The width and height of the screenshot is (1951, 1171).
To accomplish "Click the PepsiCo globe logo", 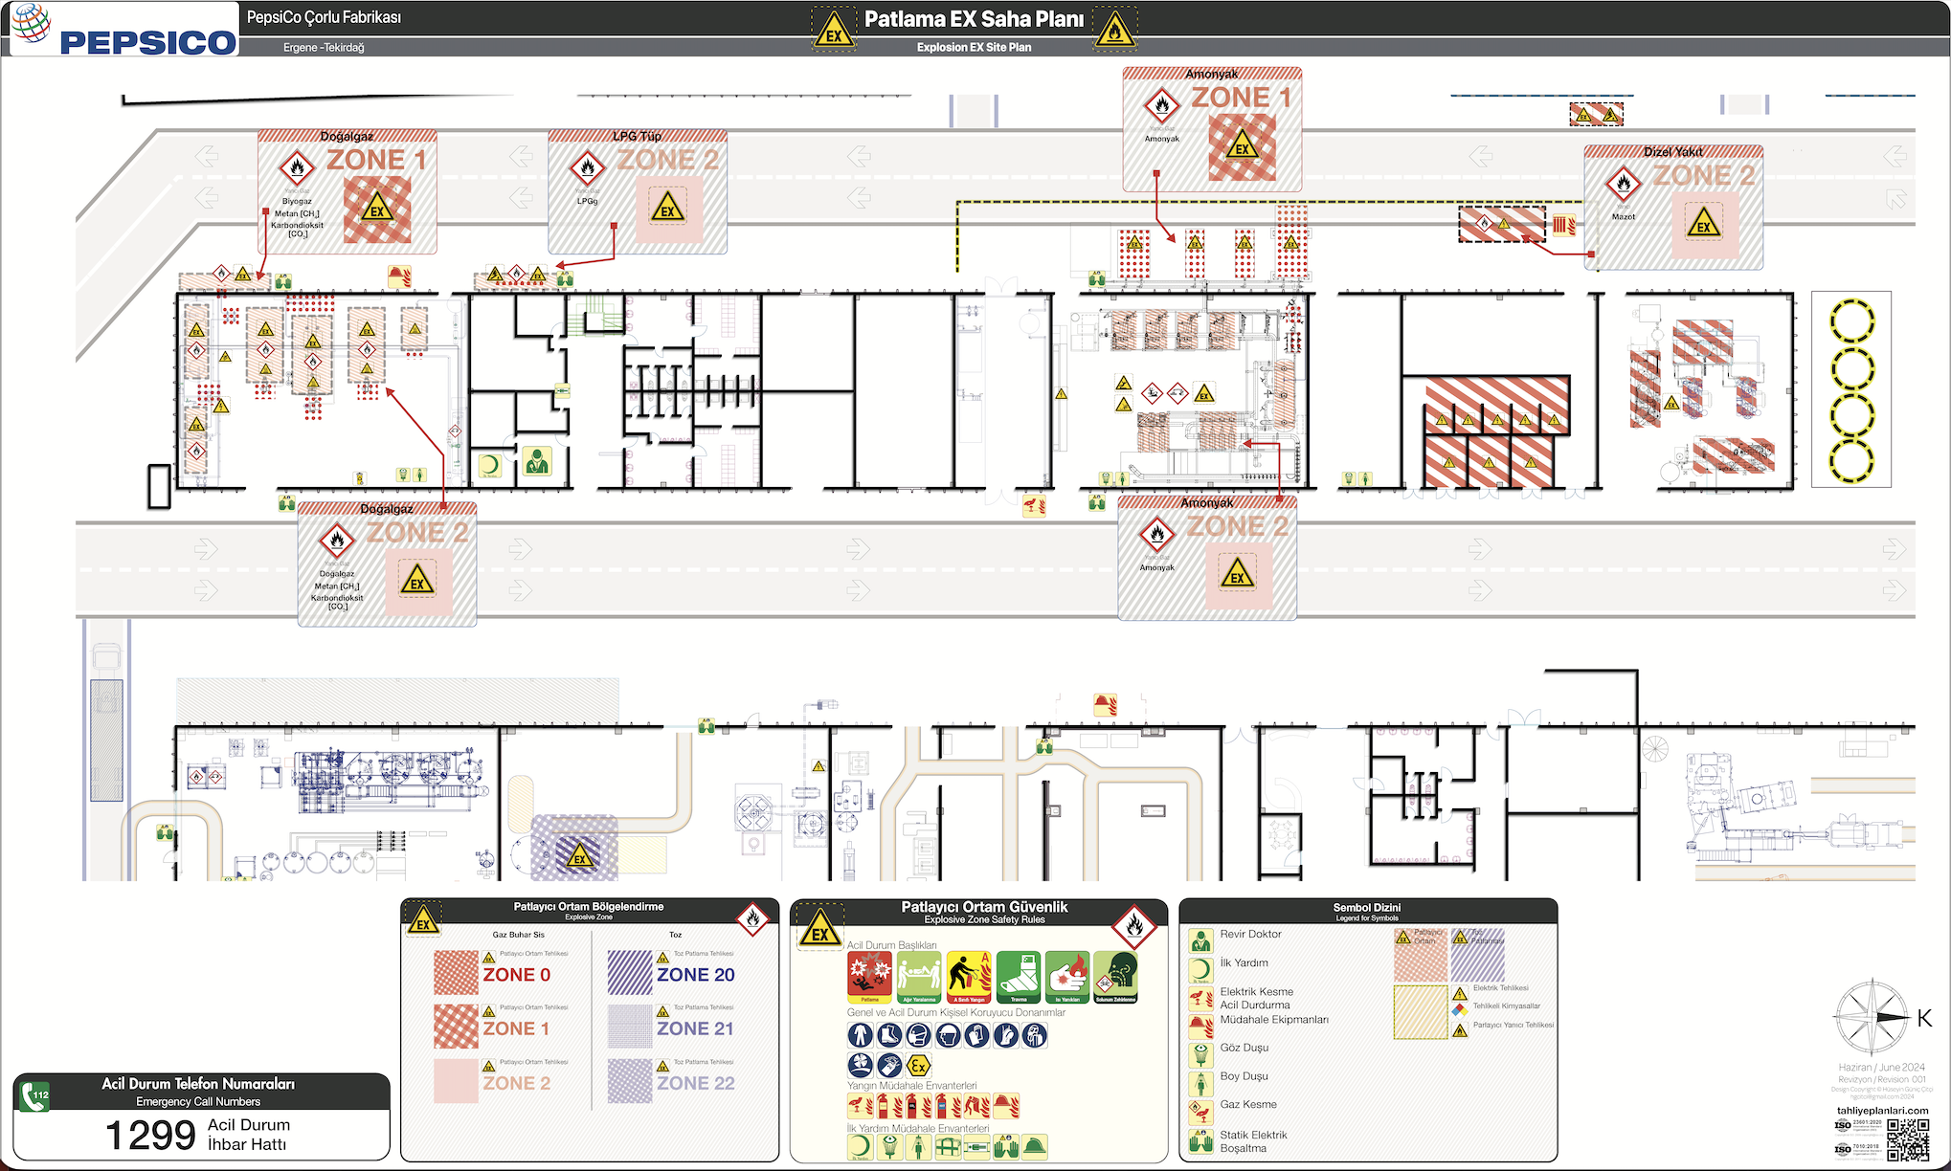I will tap(32, 21).
